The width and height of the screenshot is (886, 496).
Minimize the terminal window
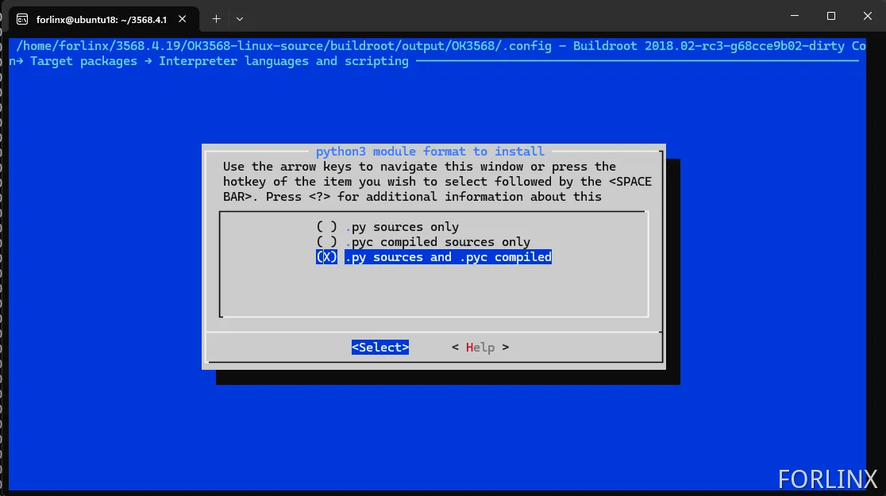793,16
